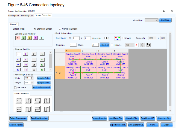Select Ethernet port number 7

click(x=34, y=60)
